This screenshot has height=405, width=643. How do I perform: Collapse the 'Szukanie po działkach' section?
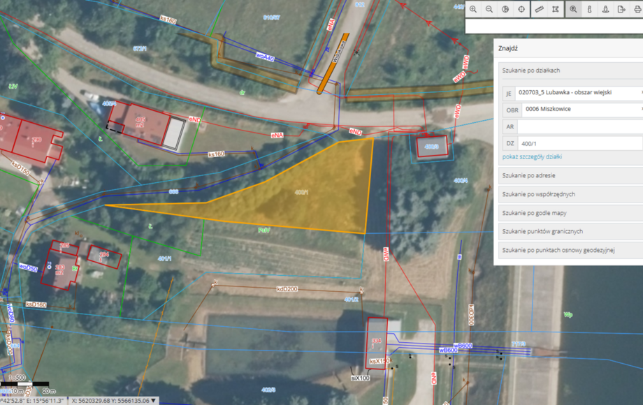pos(570,71)
